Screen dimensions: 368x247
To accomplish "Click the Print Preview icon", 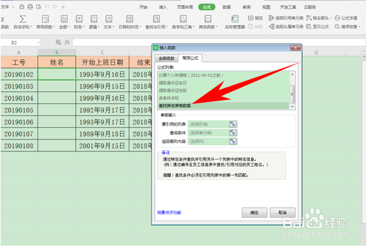I will 39,7.
